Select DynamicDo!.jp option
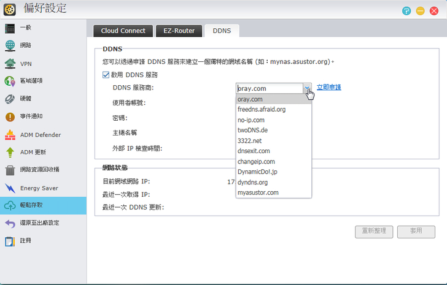Viewport: 447px width, 285px height. (x=274, y=172)
